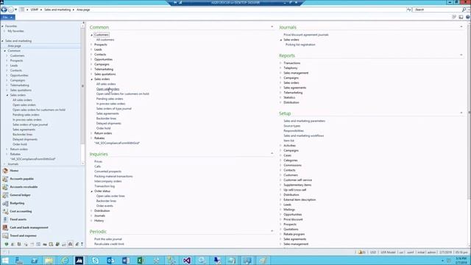Open the Travel and expense module

click(x=23, y=236)
